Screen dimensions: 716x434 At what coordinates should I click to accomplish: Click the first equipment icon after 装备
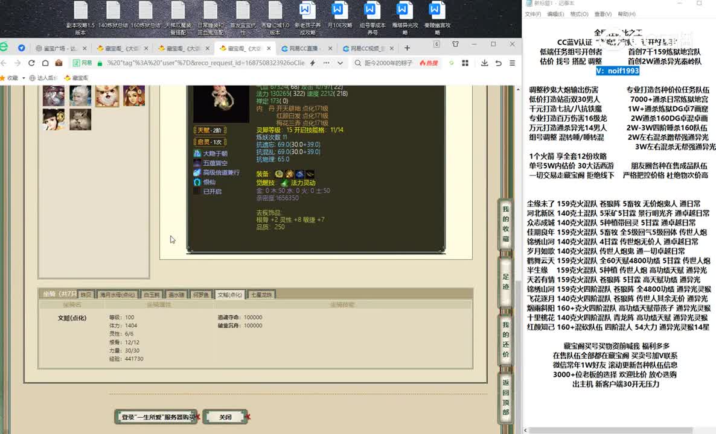279,174
